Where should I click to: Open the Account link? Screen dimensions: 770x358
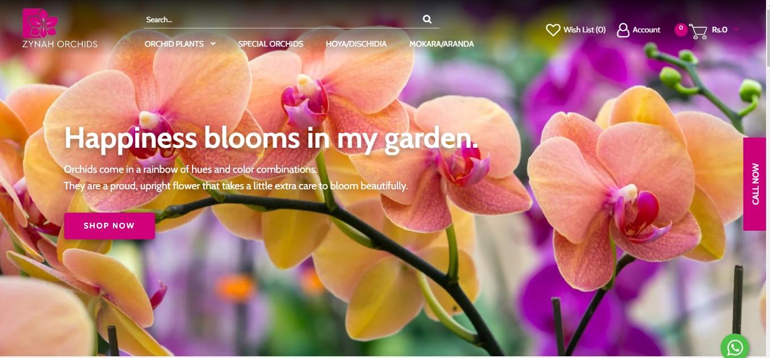[646, 30]
